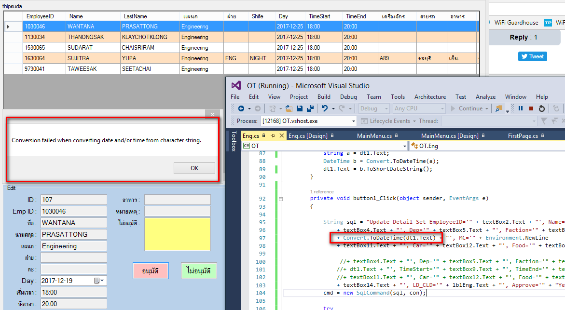
Task: Open the Debug menu
Action: pyautogui.click(x=348, y=97)
